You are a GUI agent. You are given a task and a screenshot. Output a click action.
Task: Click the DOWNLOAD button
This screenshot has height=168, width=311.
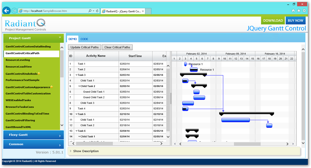pyautogui.click(x=273, y=20)
